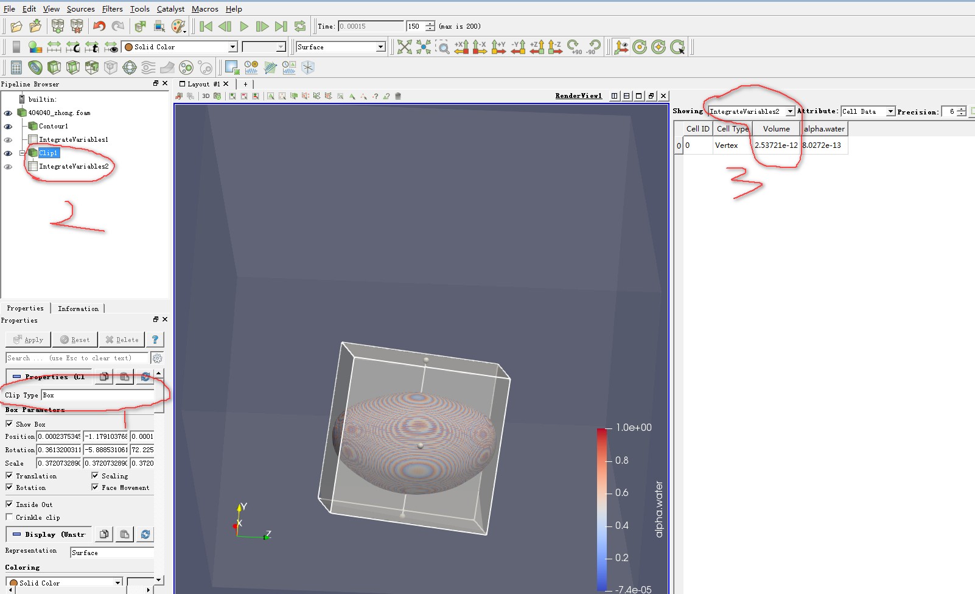Click the Threshold filter icon
The image size is (975, 594).
tap(92, 68)
